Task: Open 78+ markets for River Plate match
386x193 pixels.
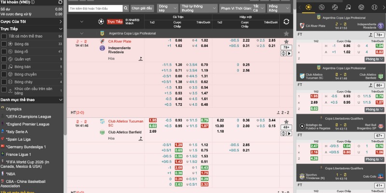Action: click(286, 47)
